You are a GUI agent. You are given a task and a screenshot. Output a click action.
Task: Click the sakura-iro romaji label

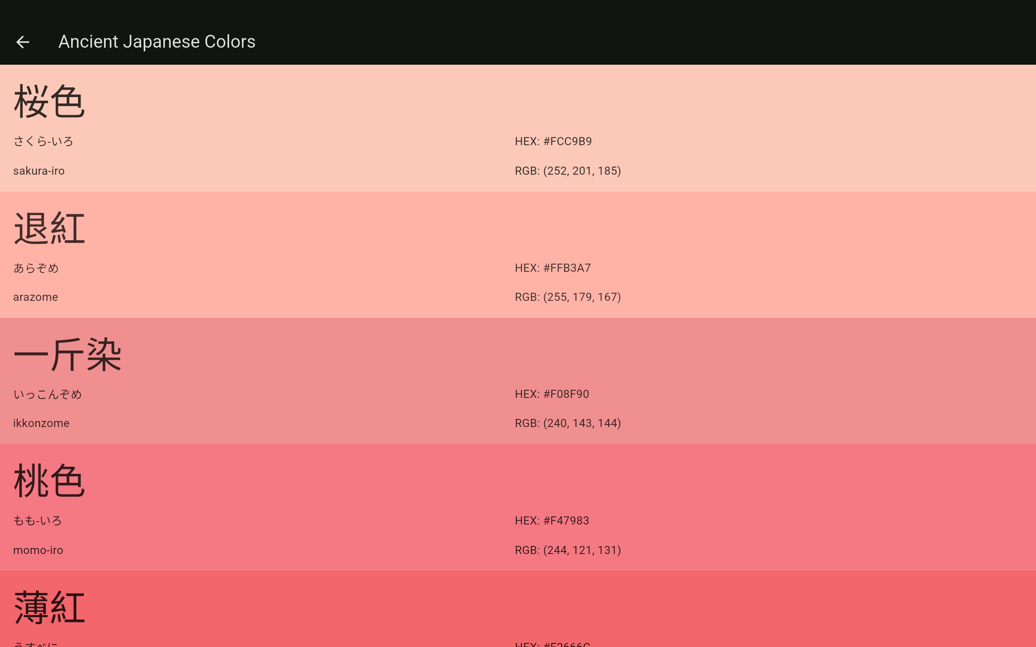[x=39, y=171]
